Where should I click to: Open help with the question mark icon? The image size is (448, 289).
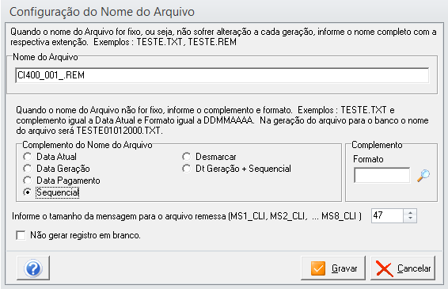point(33,268)
